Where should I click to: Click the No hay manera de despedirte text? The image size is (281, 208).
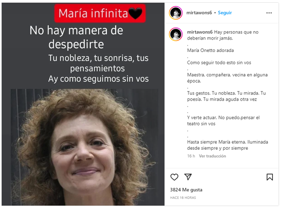click(x=76, y=37)
